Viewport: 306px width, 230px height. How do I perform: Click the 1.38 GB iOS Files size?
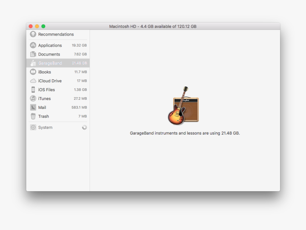80,90
